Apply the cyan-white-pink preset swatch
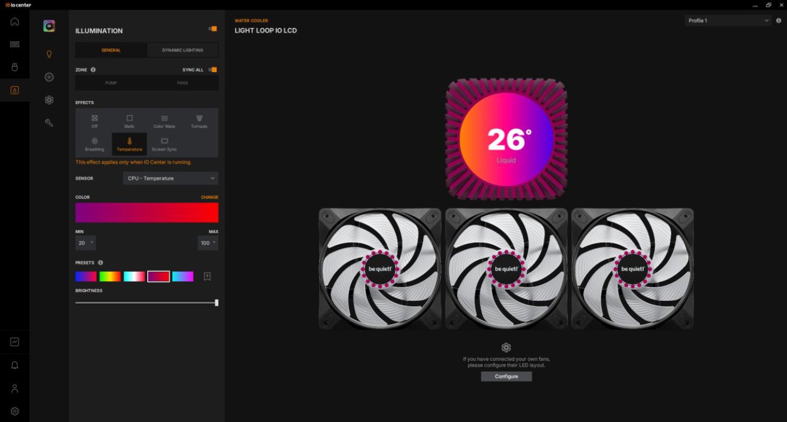This screenshot has width=787, height=422. tap(134, 276)
